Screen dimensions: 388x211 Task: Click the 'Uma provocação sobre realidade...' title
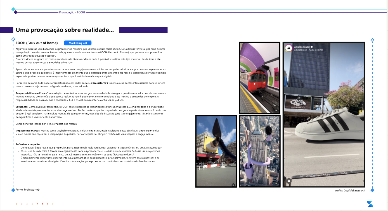pyautogui.click(x=65, y=30)
